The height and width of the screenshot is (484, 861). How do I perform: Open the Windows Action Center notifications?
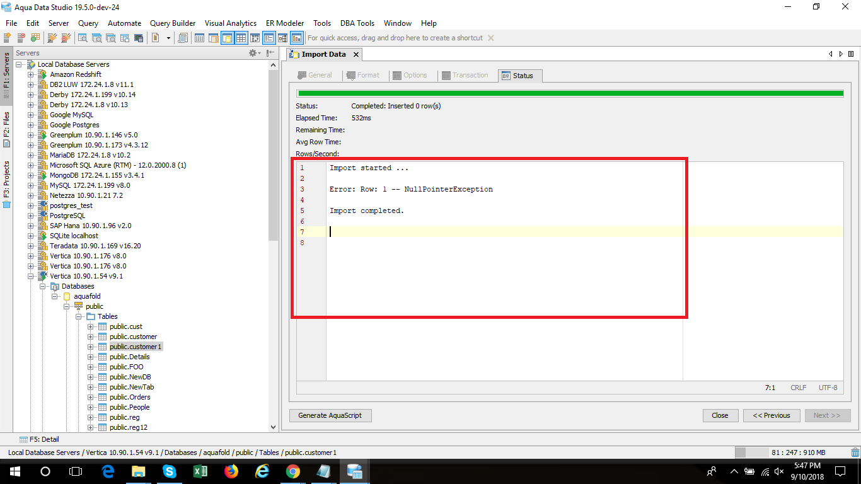tap(840, 471)
